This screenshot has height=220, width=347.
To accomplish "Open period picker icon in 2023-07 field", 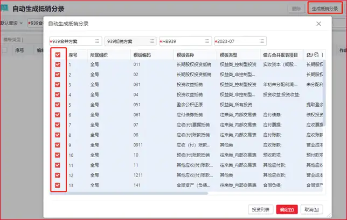I will pyautogui.click(x=261, y=41).
